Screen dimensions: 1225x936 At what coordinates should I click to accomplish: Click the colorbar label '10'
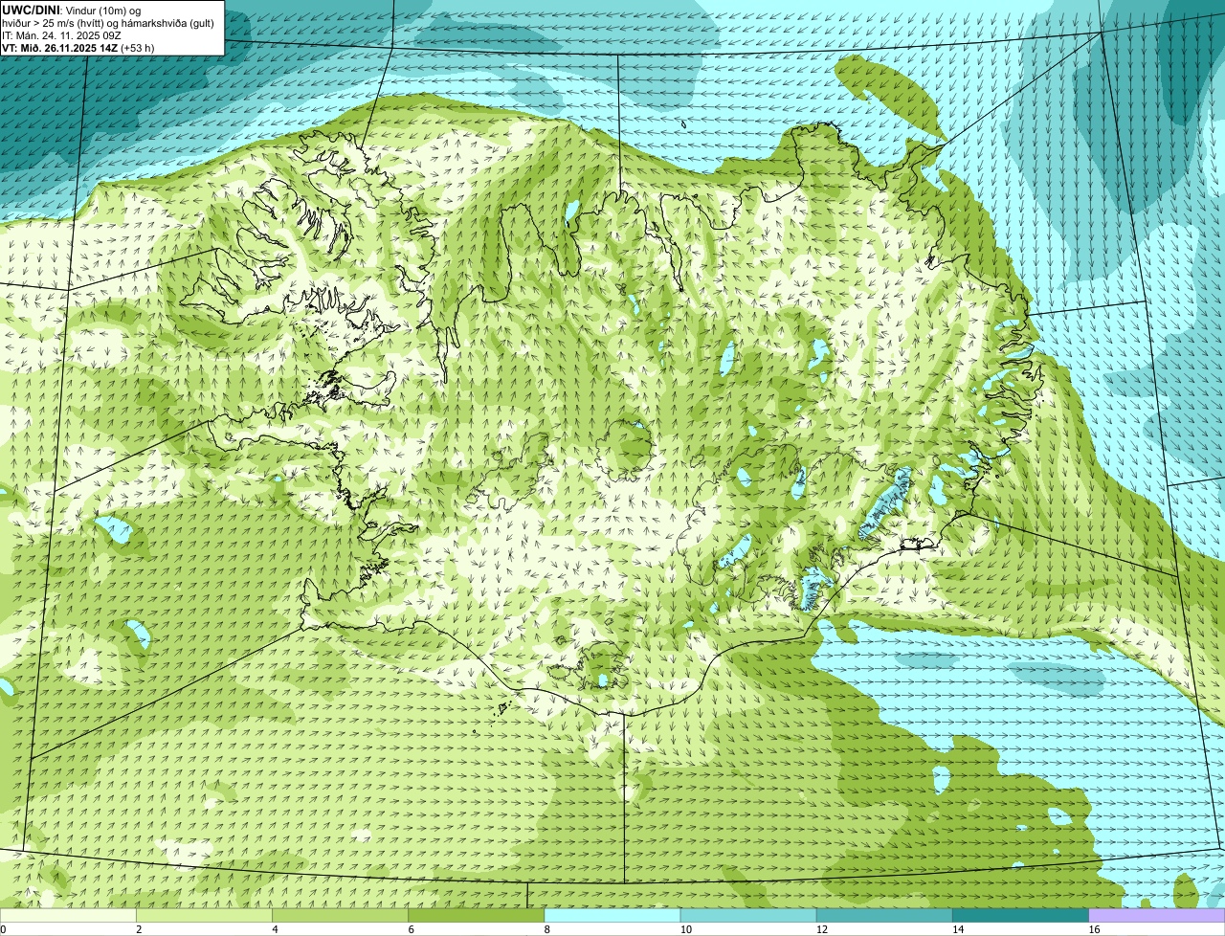685,929
